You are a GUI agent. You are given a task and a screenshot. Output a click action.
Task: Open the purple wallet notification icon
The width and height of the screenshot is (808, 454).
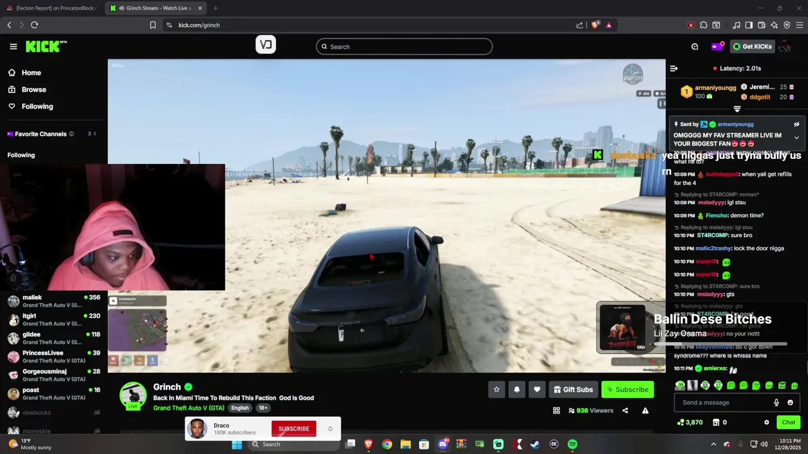click(717, 47)
